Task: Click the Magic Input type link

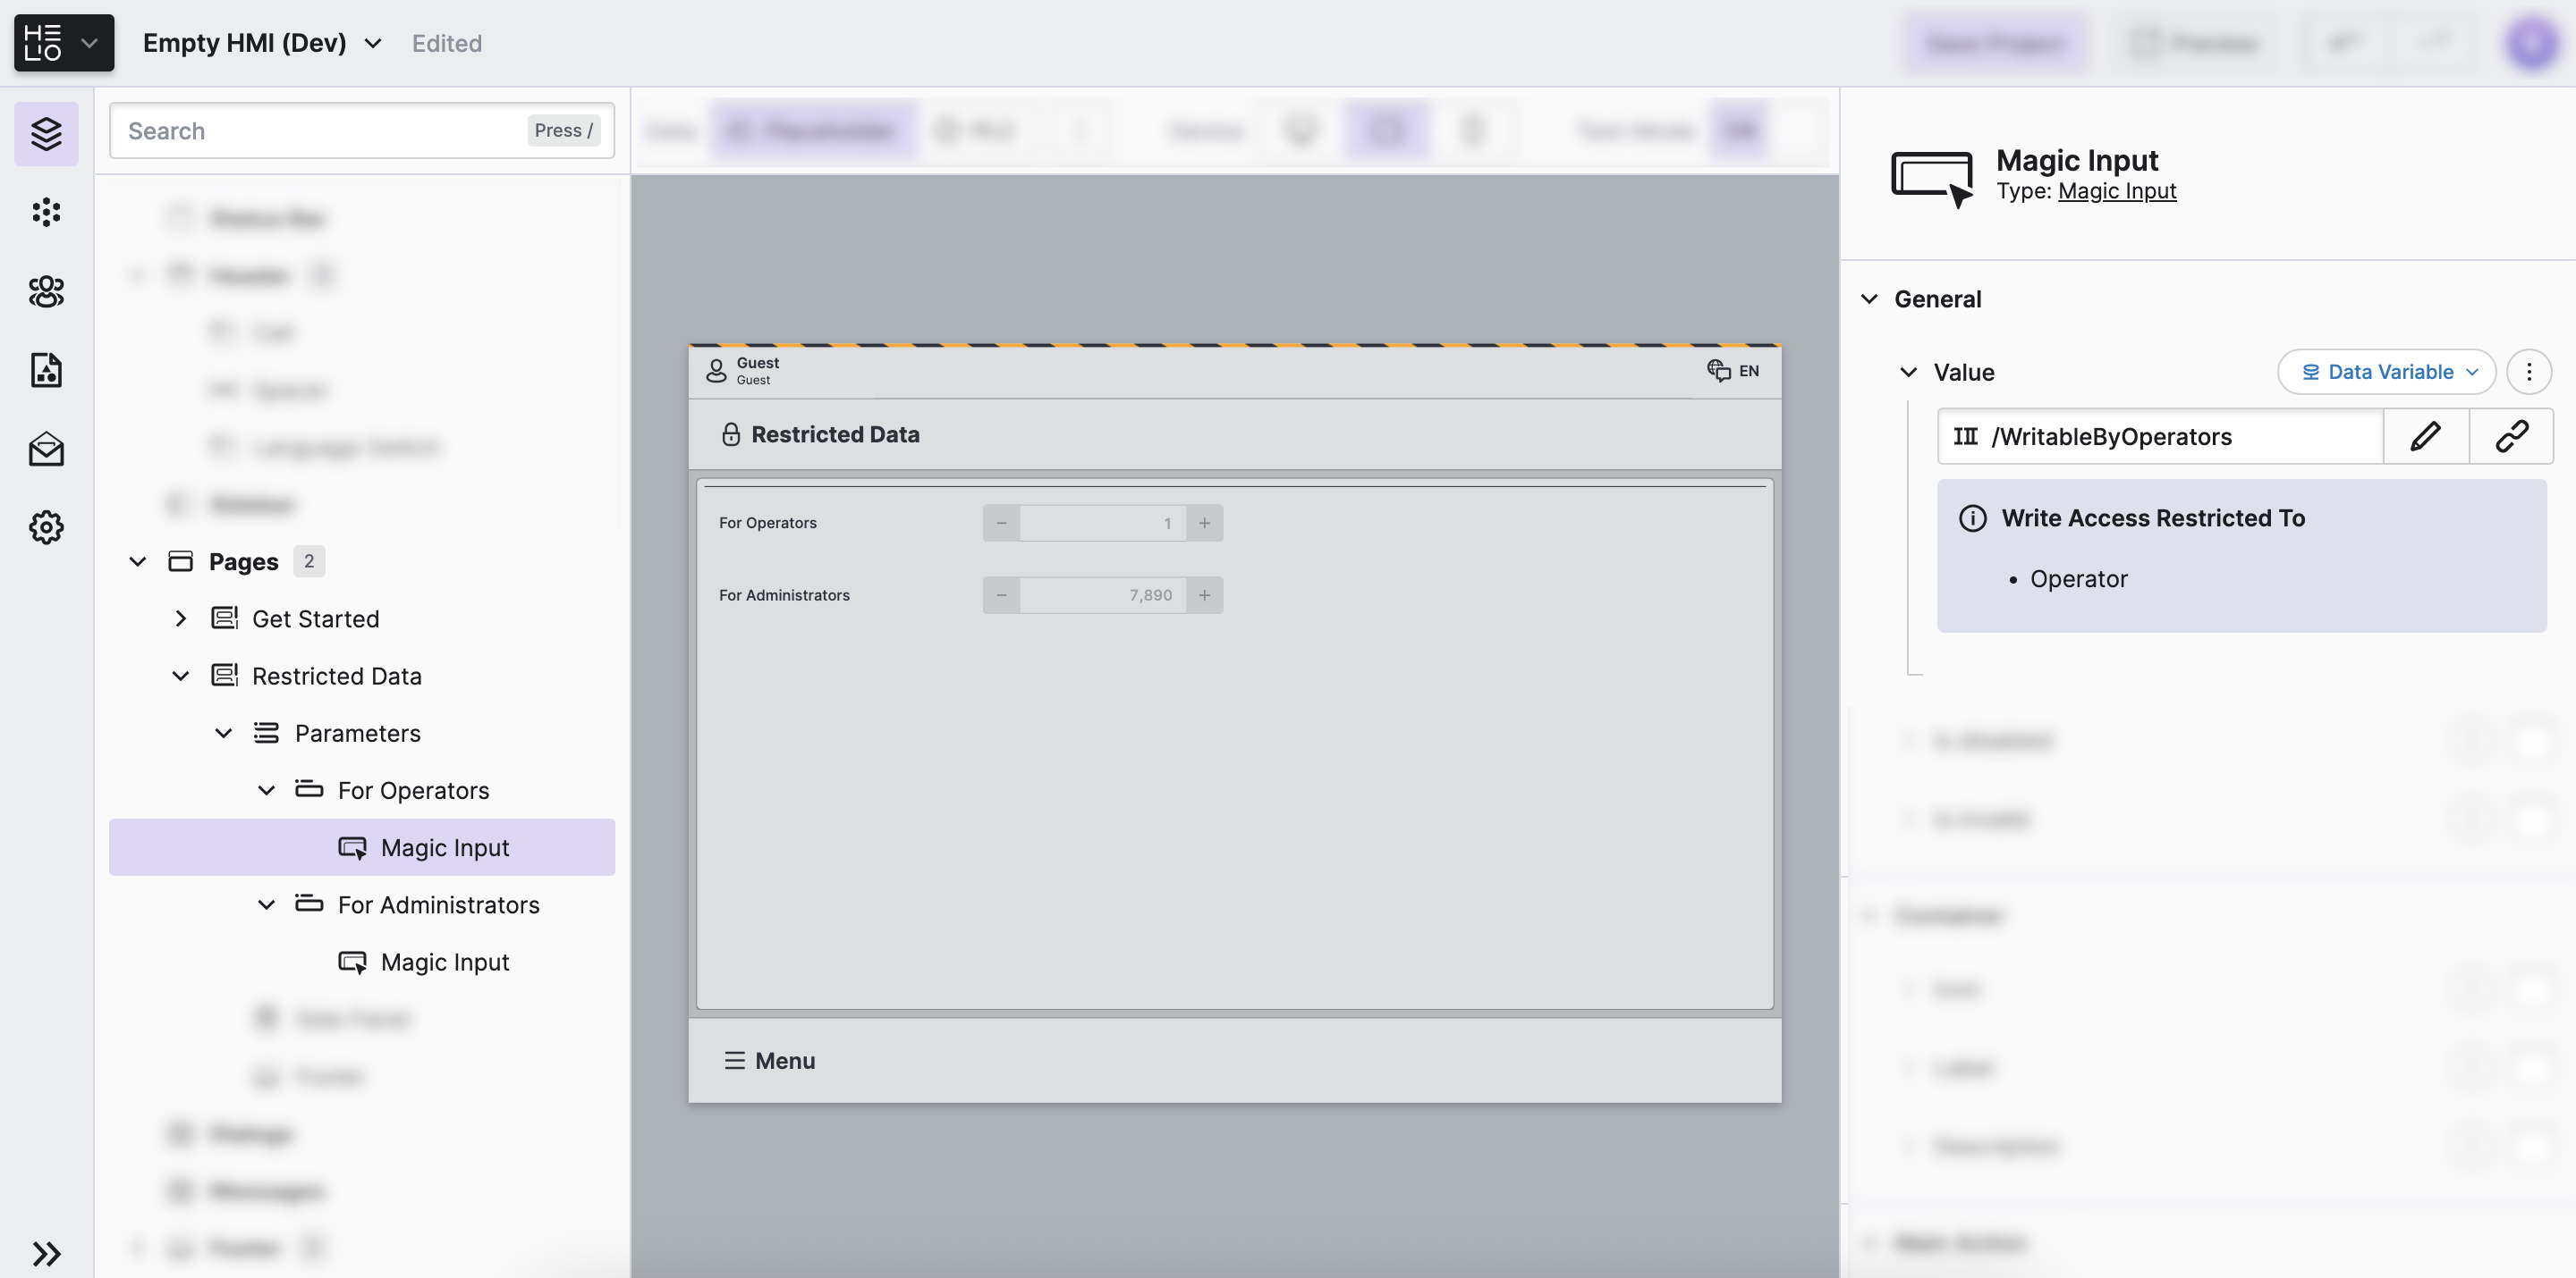Action: (2116, 191)
